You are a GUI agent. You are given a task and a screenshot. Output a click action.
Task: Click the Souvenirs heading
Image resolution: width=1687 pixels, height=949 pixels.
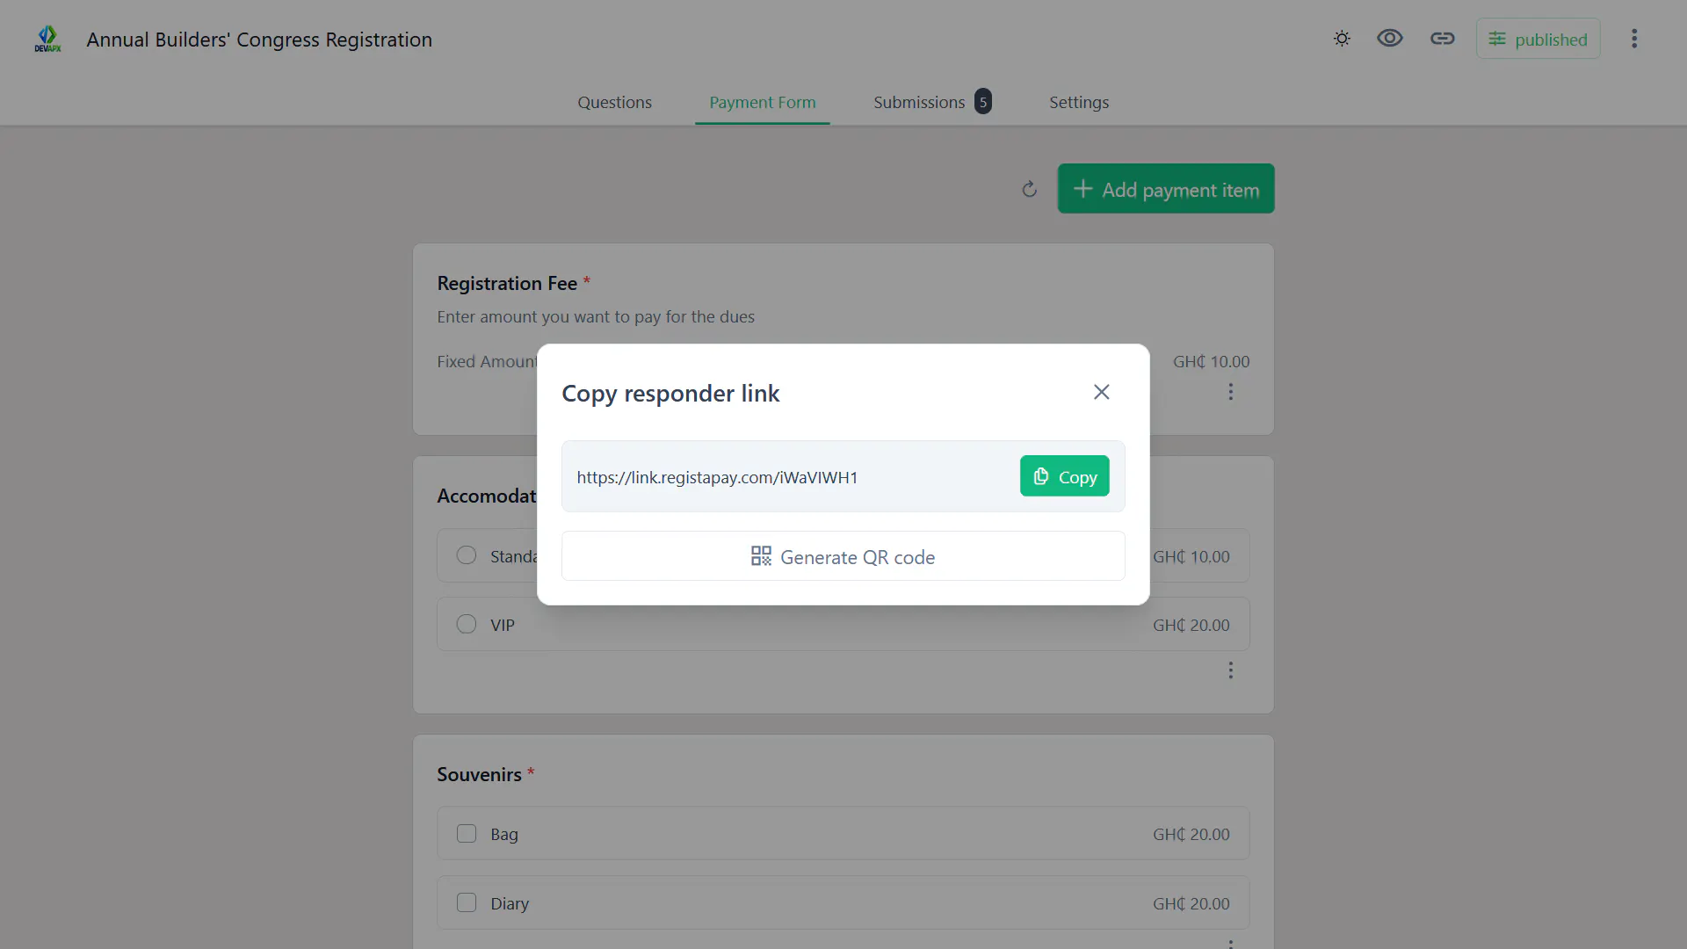click(x=479, y=774)
